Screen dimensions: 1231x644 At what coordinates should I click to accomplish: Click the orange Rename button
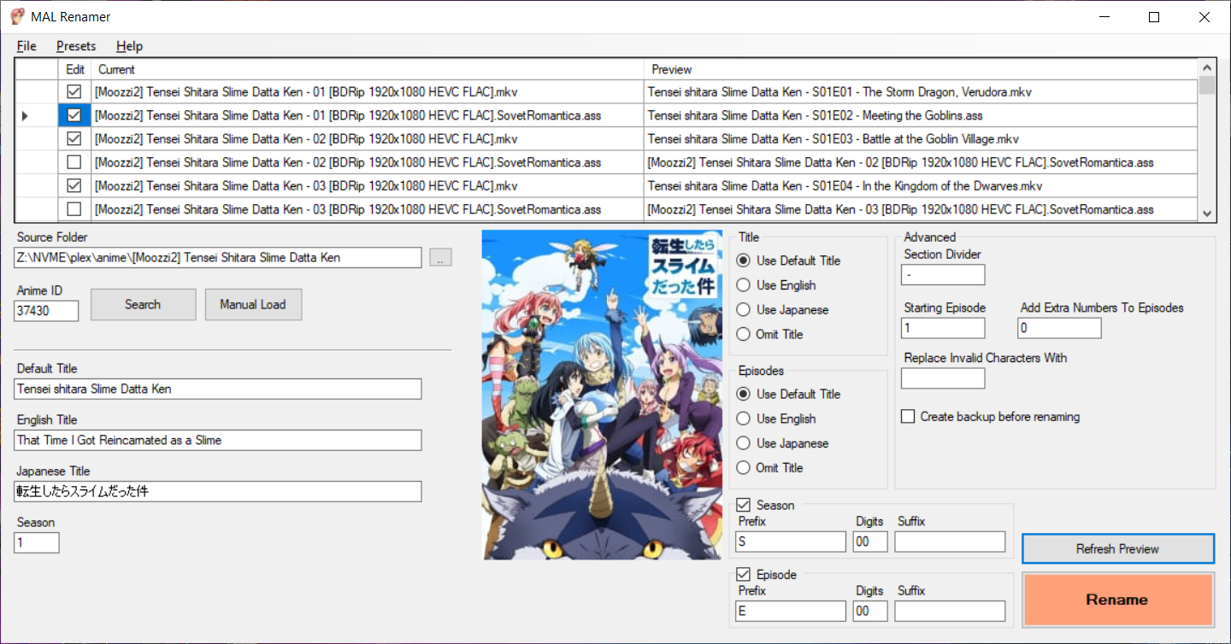click(1118, 600)
